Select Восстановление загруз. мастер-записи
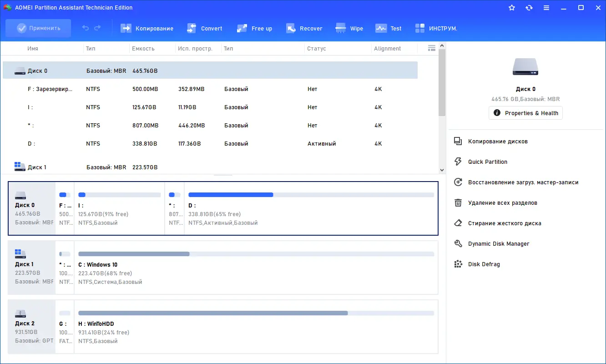 (522, 182)
